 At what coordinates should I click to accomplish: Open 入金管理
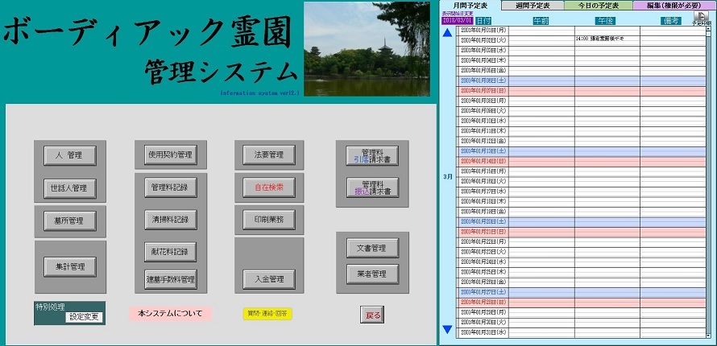[269, 279]
